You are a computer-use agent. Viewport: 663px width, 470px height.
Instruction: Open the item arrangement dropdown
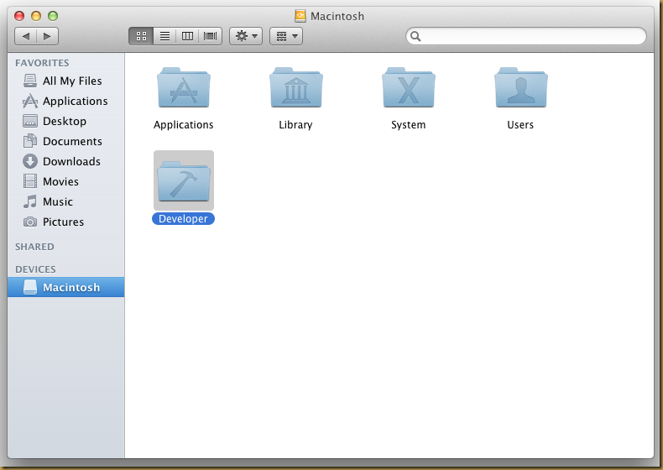coord(286,36)
